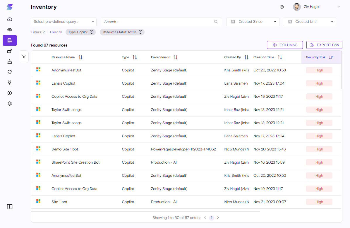
Task: Click the Search input field
Action: coord(161,22)
